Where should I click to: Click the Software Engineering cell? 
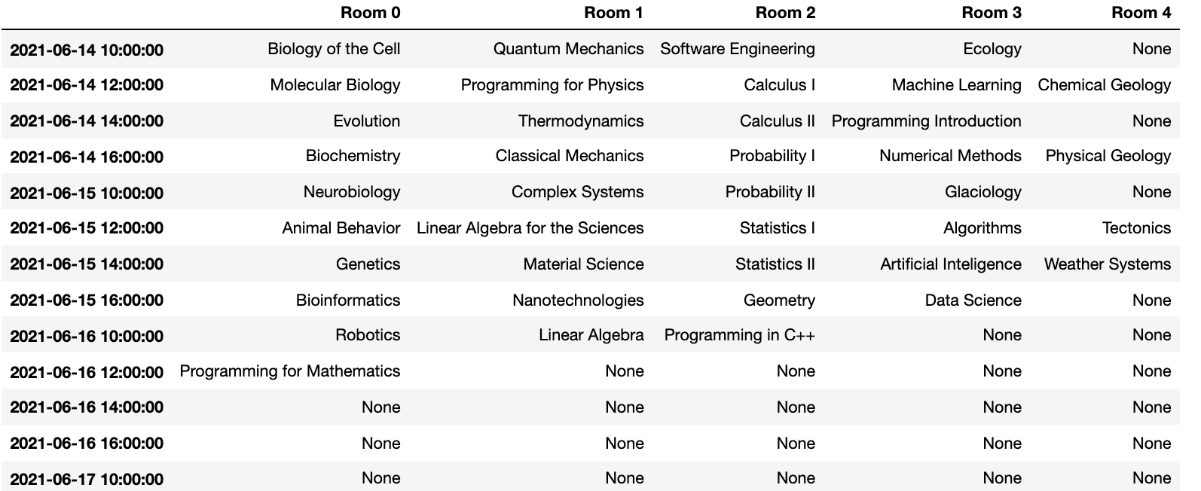pyautogui.click(x=738, y=49)
